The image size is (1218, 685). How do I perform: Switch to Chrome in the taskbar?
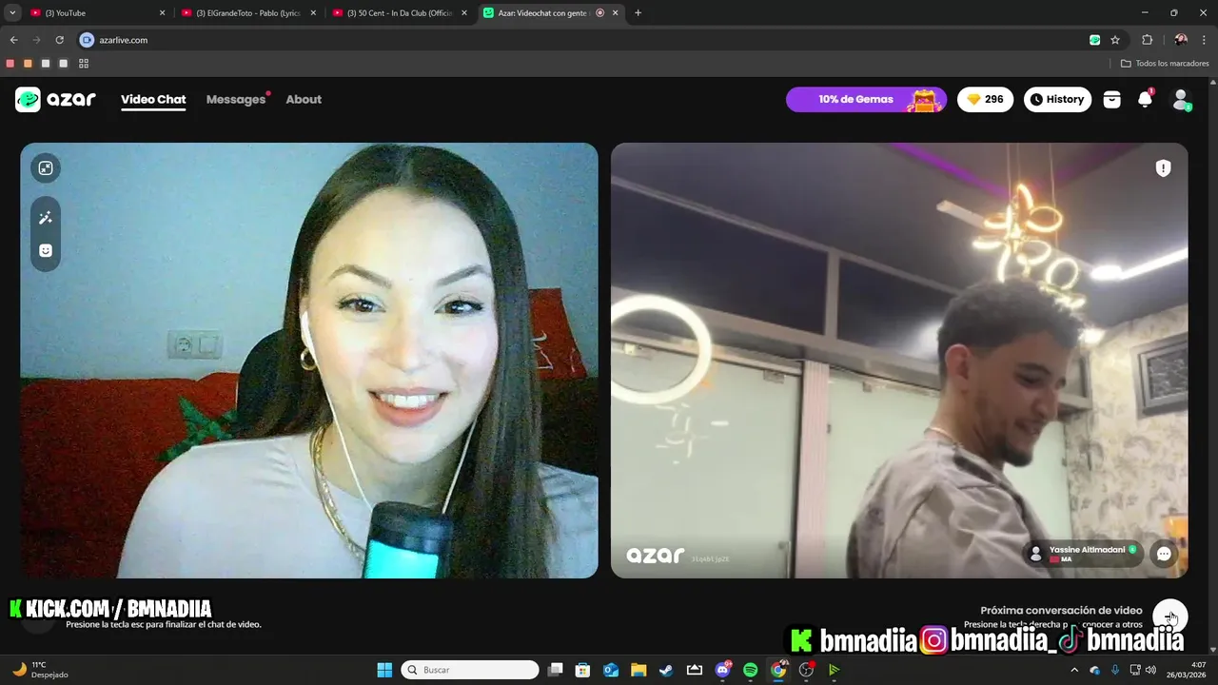[x=778, y=670]
